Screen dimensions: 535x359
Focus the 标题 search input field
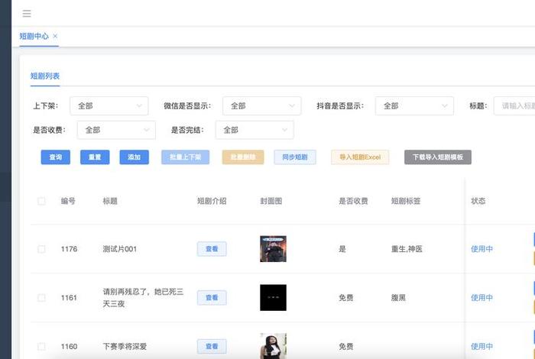(514, 105)
